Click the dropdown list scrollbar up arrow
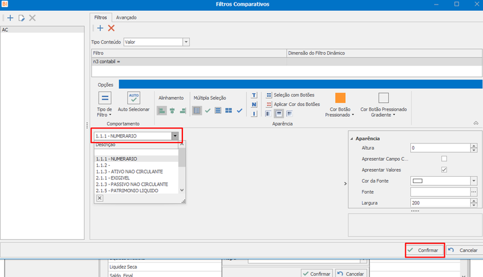Viewport: 483px width, 277px height. 182,144
